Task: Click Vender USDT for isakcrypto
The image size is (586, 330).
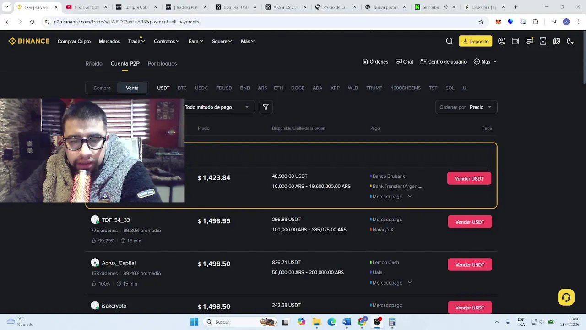Action: [470, 308]
